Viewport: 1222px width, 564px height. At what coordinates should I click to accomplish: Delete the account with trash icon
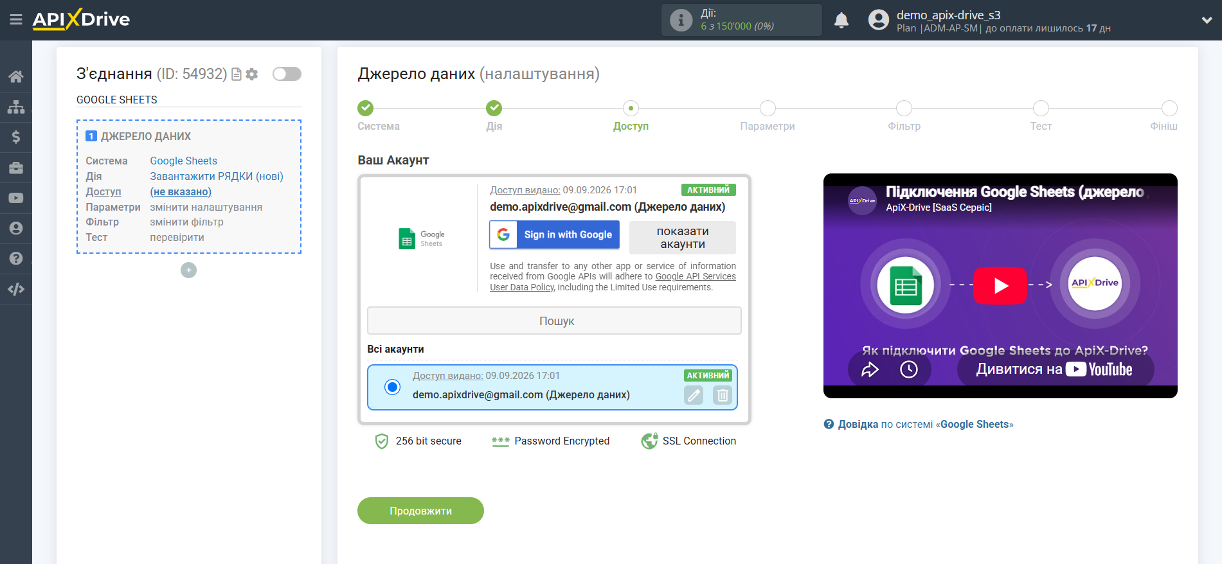[723, 395]
